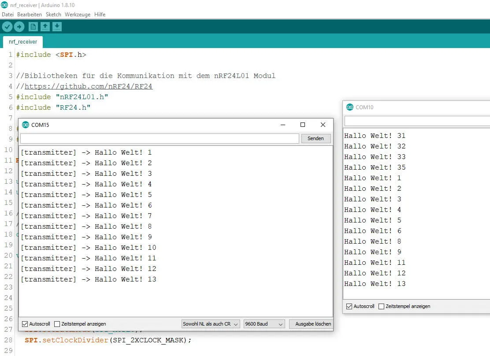Toggle Autoscroll checkbox in COM10 window
Viewport: 490px width, 356px height.
pos(349,306)
